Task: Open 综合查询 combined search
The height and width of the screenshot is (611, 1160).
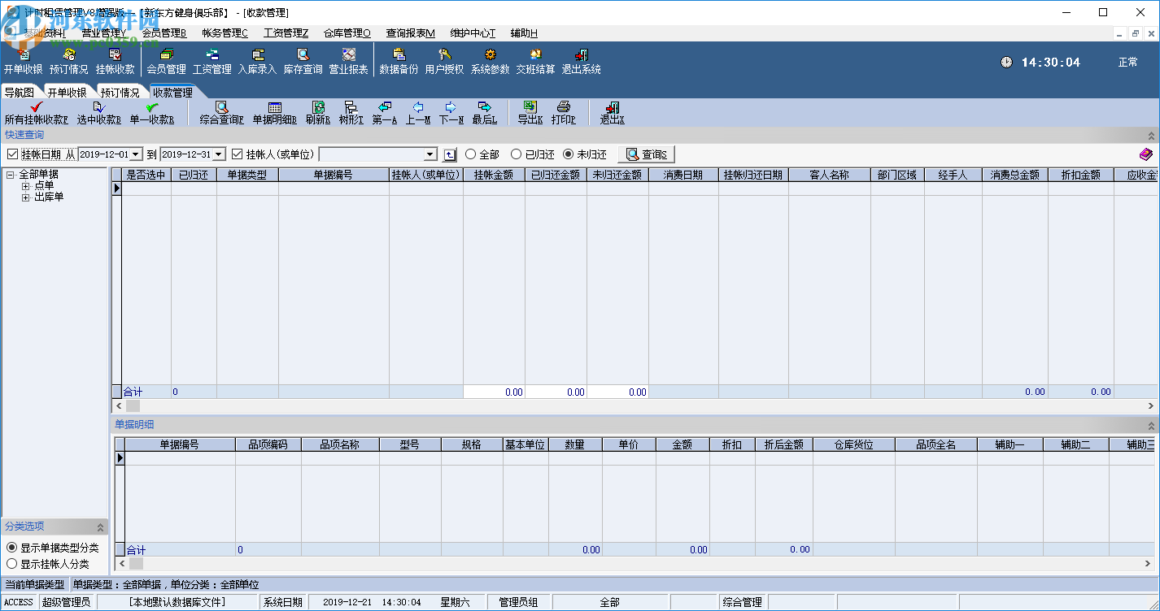Action: pos(221,113)
